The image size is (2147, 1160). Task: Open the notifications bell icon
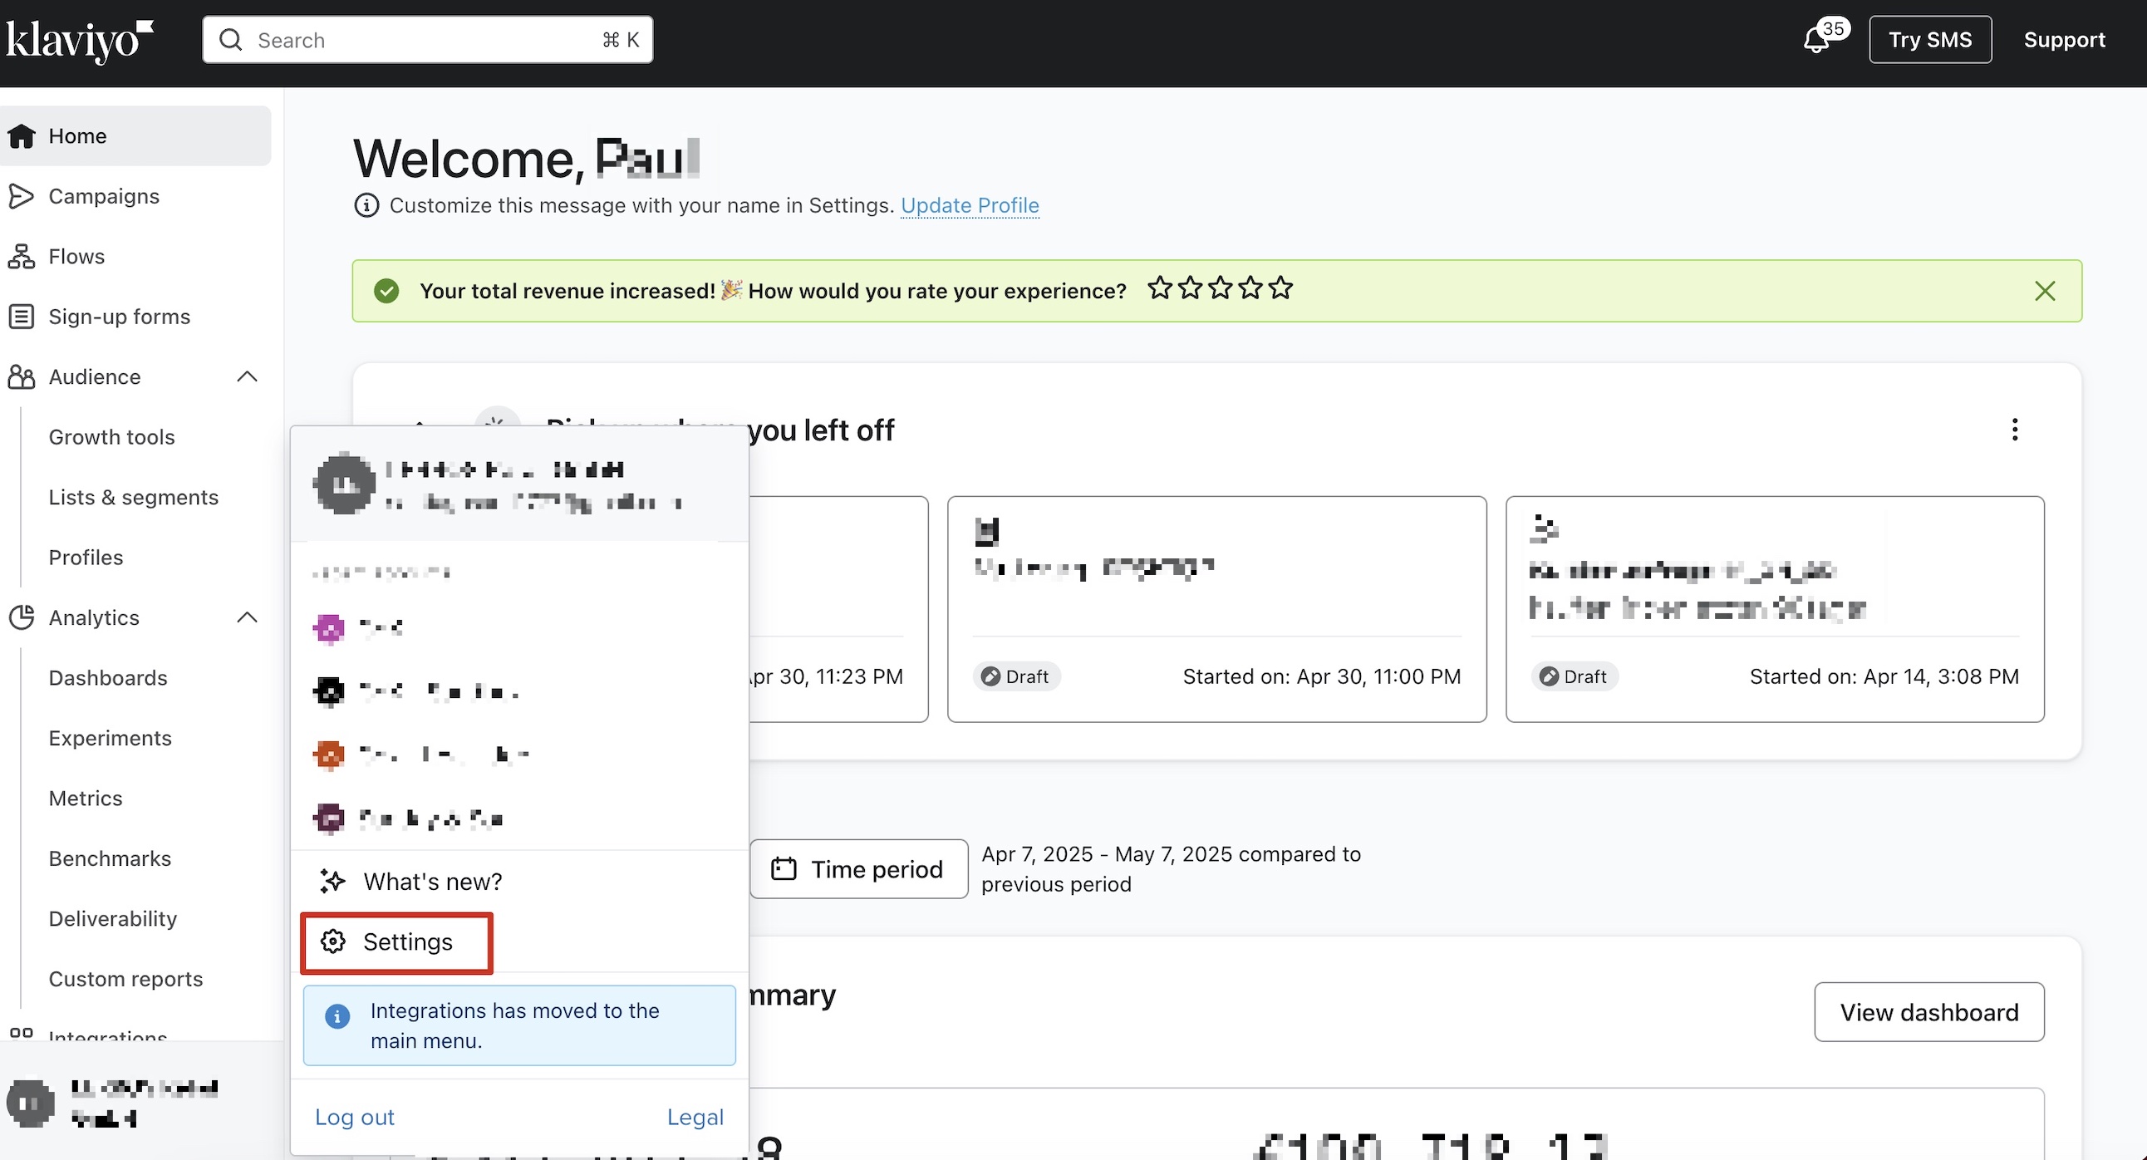[x=1816, y=40]
